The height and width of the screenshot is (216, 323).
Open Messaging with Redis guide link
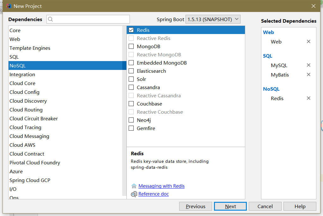161,186
